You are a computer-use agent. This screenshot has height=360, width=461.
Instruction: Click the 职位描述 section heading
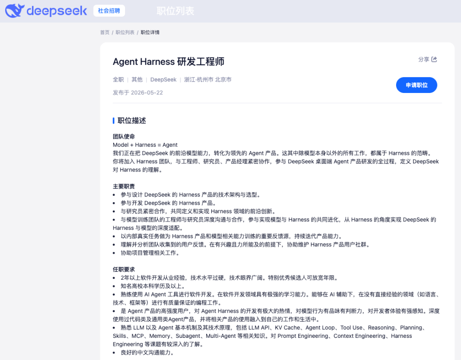point(132,120)
